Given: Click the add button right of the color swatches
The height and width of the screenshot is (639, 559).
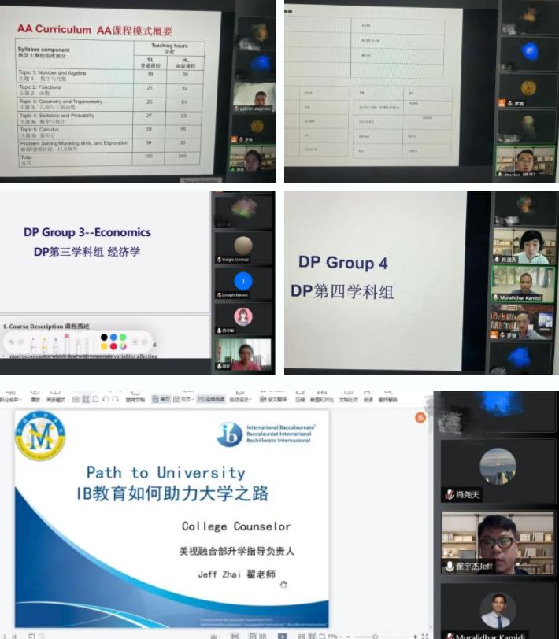Looking at the screenshot, I should tap(135, 342).
